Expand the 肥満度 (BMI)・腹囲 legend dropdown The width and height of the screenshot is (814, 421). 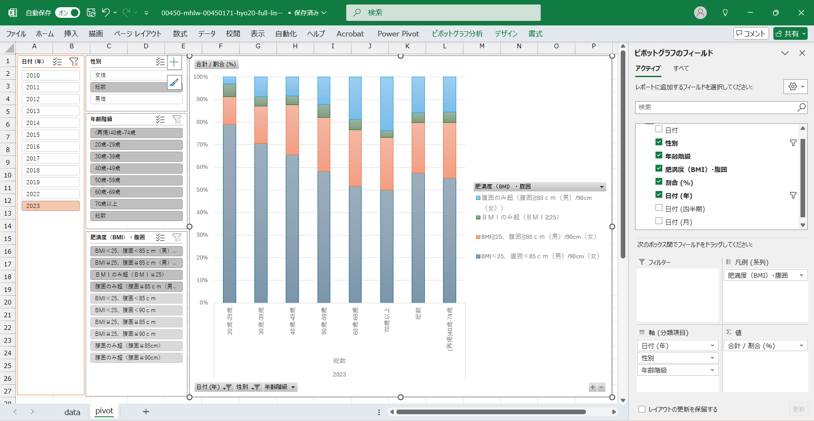point(601,187)
